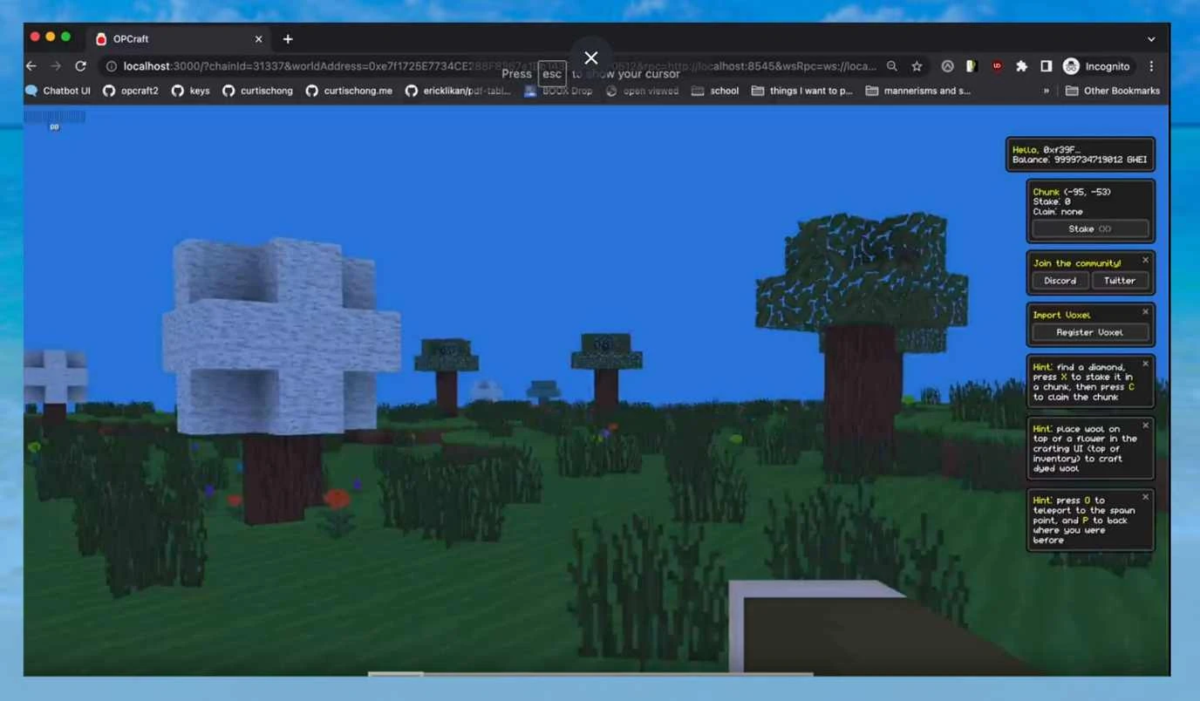Open the Extensions puzzle piece menu
Image resolution: width=1200 pixels, height=701 pixels.
pyautogui.click(x=1021, y=66)
